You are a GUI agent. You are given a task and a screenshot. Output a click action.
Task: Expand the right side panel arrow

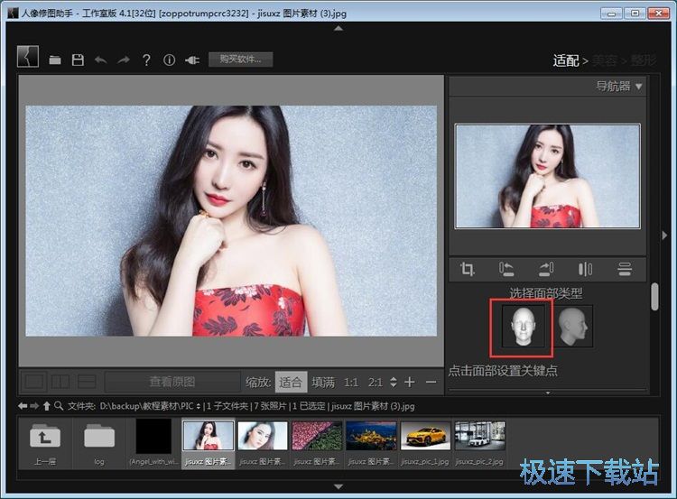click(x=664, y=236)
